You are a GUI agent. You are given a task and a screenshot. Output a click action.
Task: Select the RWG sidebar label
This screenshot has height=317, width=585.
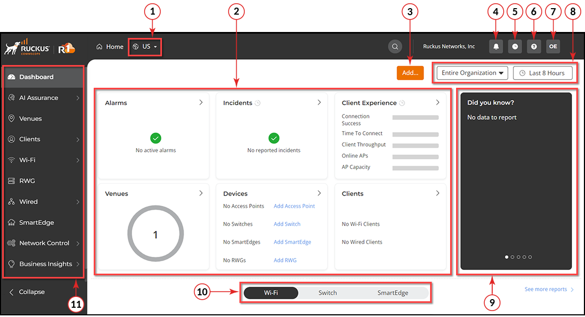(x=27, y=180)
